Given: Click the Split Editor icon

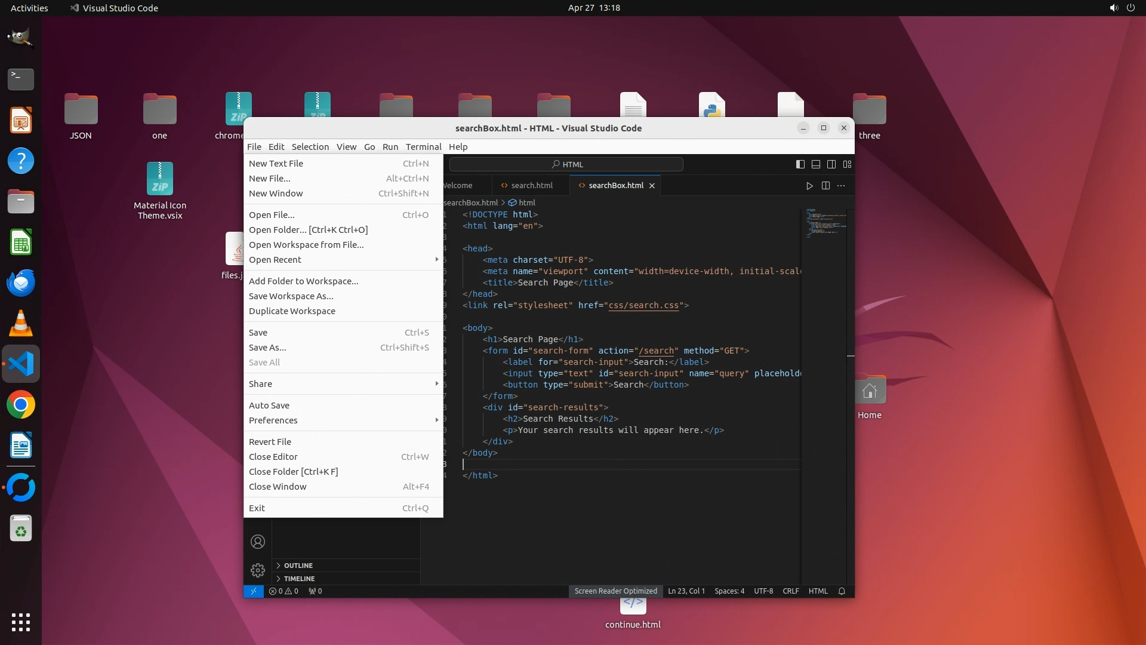Looking at the screenshot, I should (x=825, y=186).
